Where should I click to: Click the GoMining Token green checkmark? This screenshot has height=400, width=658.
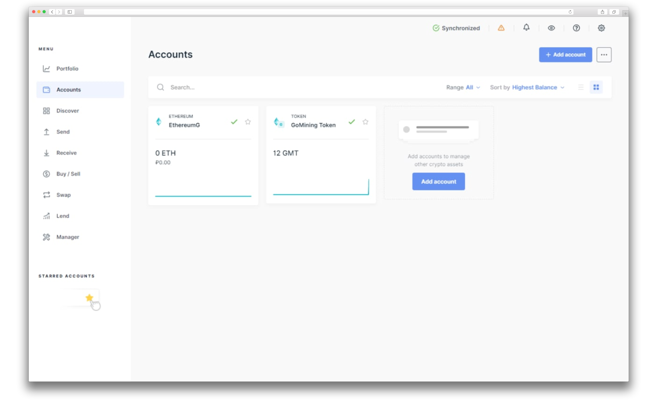pos(352,122)
